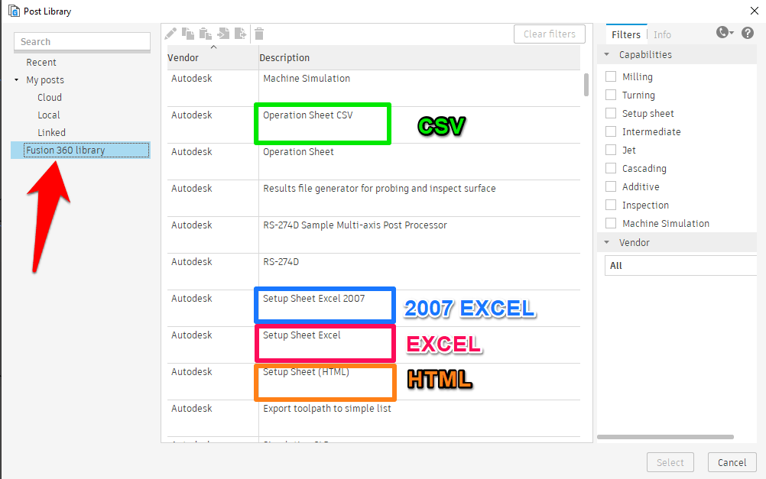
Task: Select the Filters tab
Action: click(626, 34)
